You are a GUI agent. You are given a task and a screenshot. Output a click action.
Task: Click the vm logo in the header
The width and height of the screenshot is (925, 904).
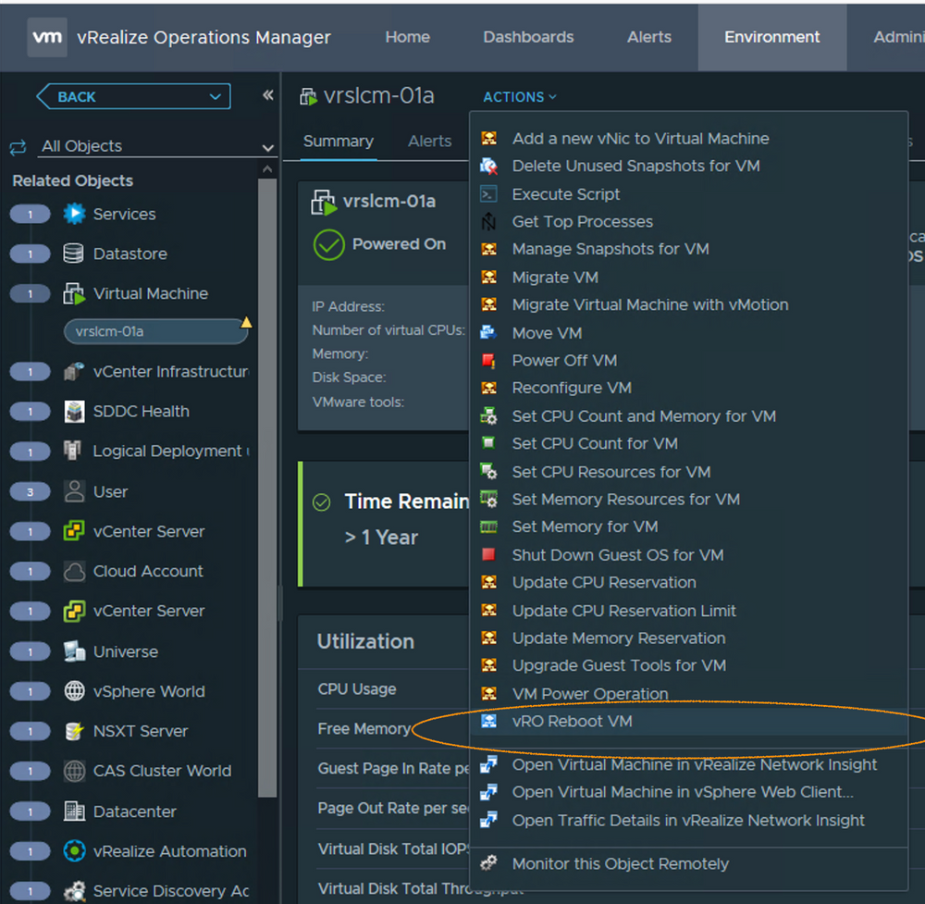coord(46,37)
